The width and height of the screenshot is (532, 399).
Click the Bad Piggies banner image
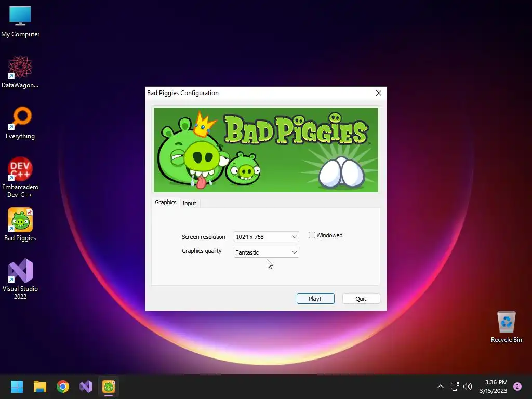pyautogui.click(x=266, y=150)
